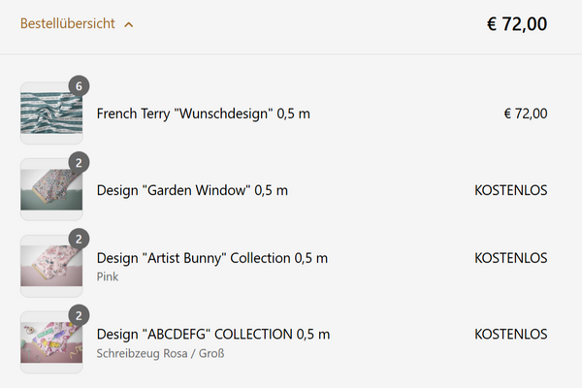Click the order total € 72,00 at top
This screenshot has height=388, width=582.
coord(517,24)
